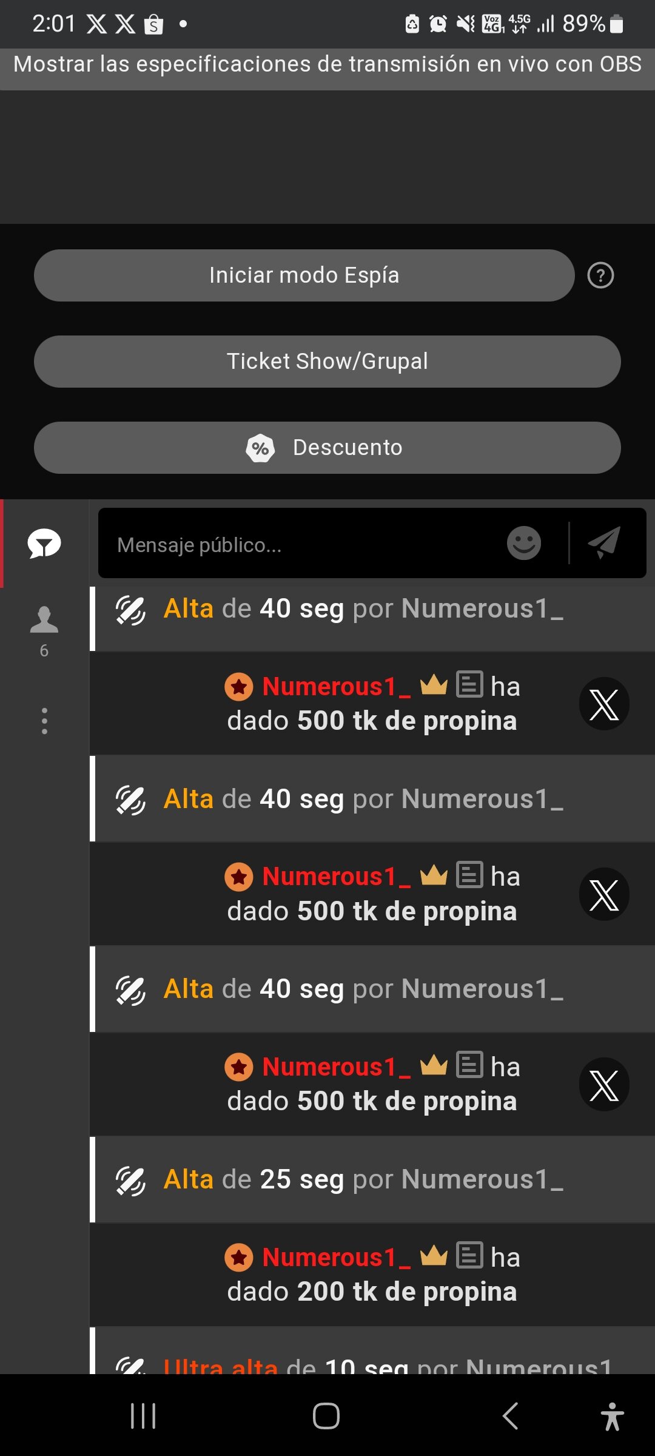Image resolution: width=655 pixels, height=1456 pixels.
Task: Open the spy mode help question icon
Action: (600, 275)
